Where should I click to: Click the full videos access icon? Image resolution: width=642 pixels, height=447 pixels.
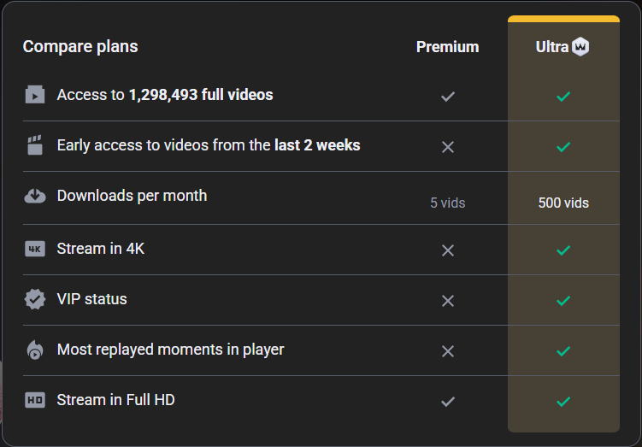click(x=34, y=95)
